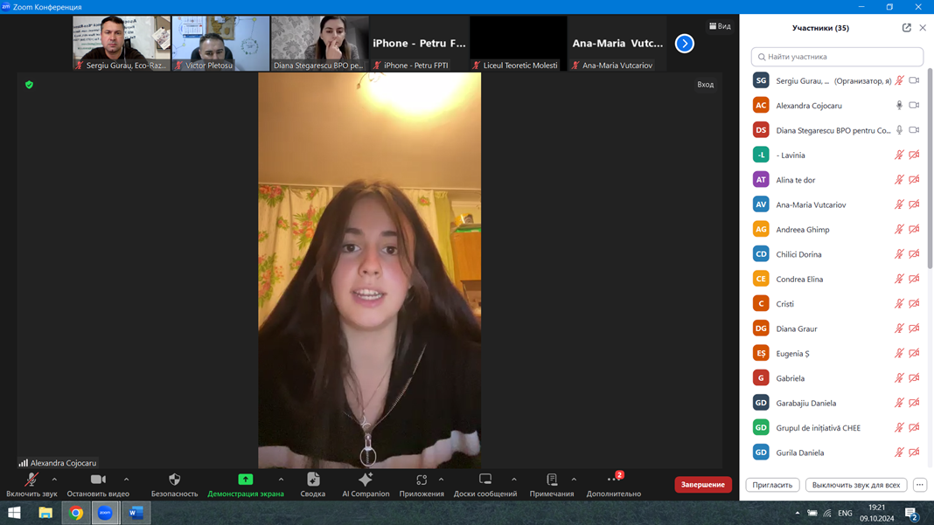Open the Сводка summary tool
Viewport: 934px width, 525px height.
(x=313, y=480)
